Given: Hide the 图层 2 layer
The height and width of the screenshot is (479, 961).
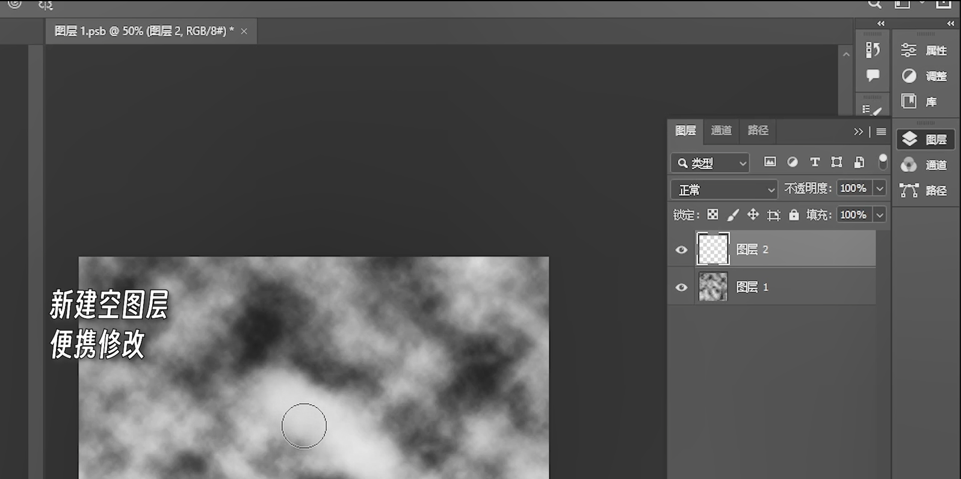Looking at the screenshot, I should click(x=681, y=249).
